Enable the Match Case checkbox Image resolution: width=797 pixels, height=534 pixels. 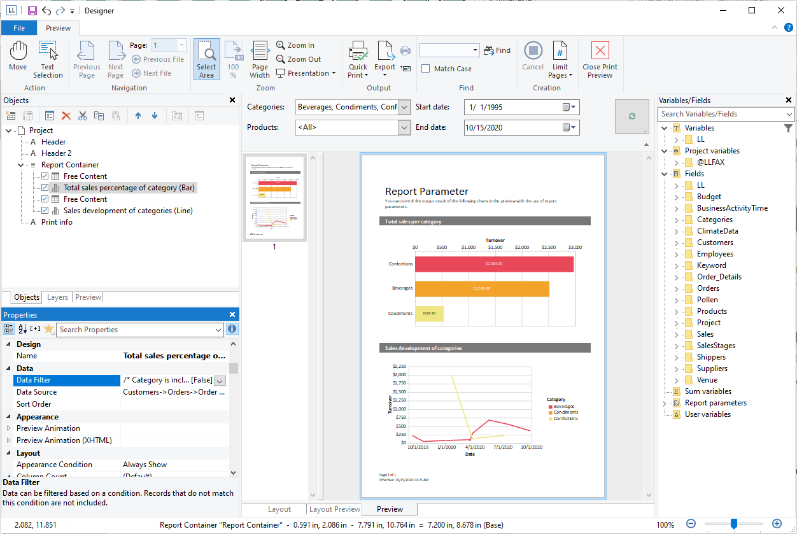click(x=426, y=69)
